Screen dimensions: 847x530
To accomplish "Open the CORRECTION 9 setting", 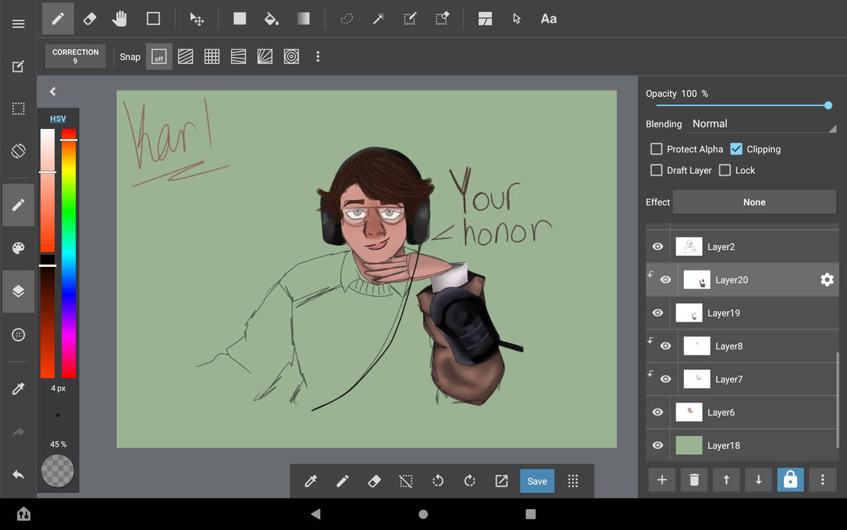I will pos(75,56).
